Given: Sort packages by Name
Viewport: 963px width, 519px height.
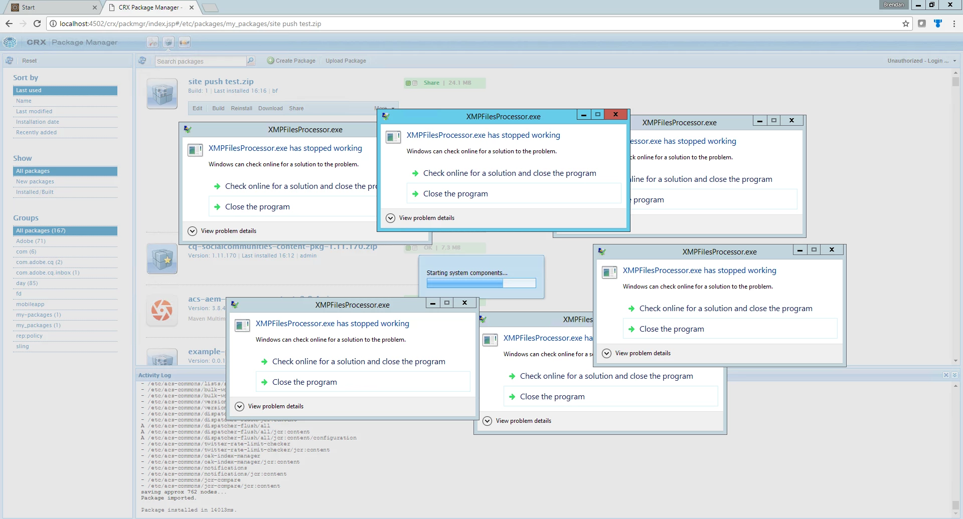Looking at the screenshot, I should 65,101.
